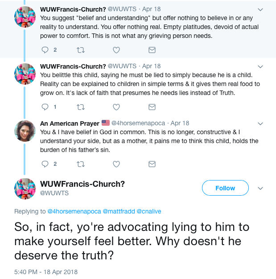Send 'Empty platitudes' tweet via direct message

coord(152,49)
